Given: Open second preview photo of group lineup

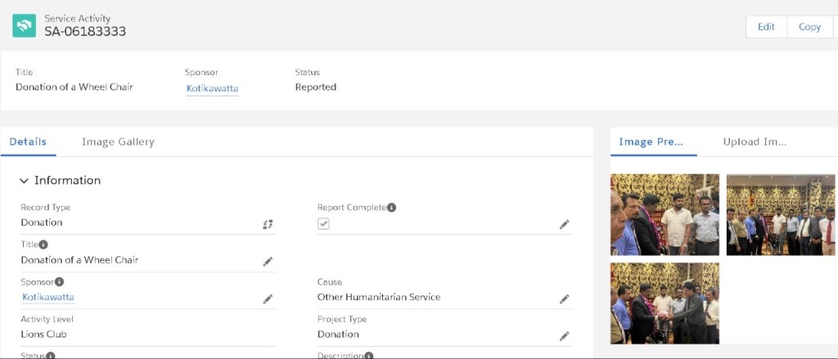Looking at the screenshot, I should click(x=780, y=215).
